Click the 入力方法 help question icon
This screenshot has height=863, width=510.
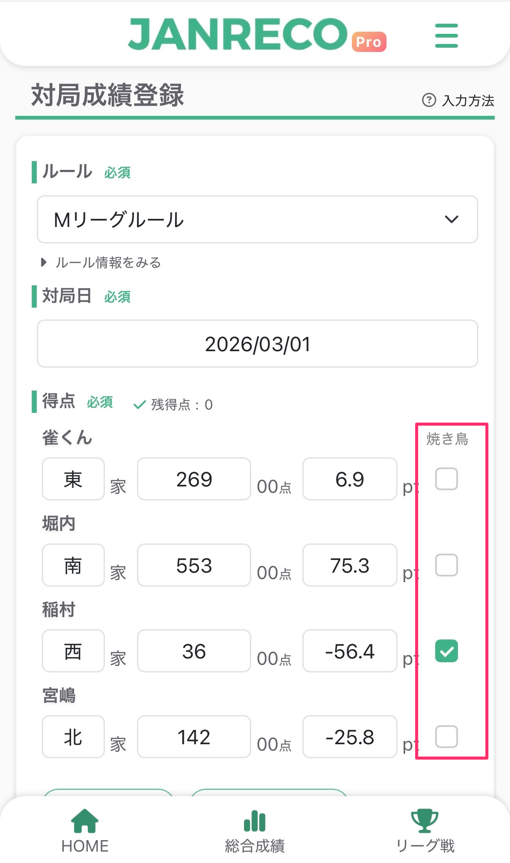click(429, 100)
